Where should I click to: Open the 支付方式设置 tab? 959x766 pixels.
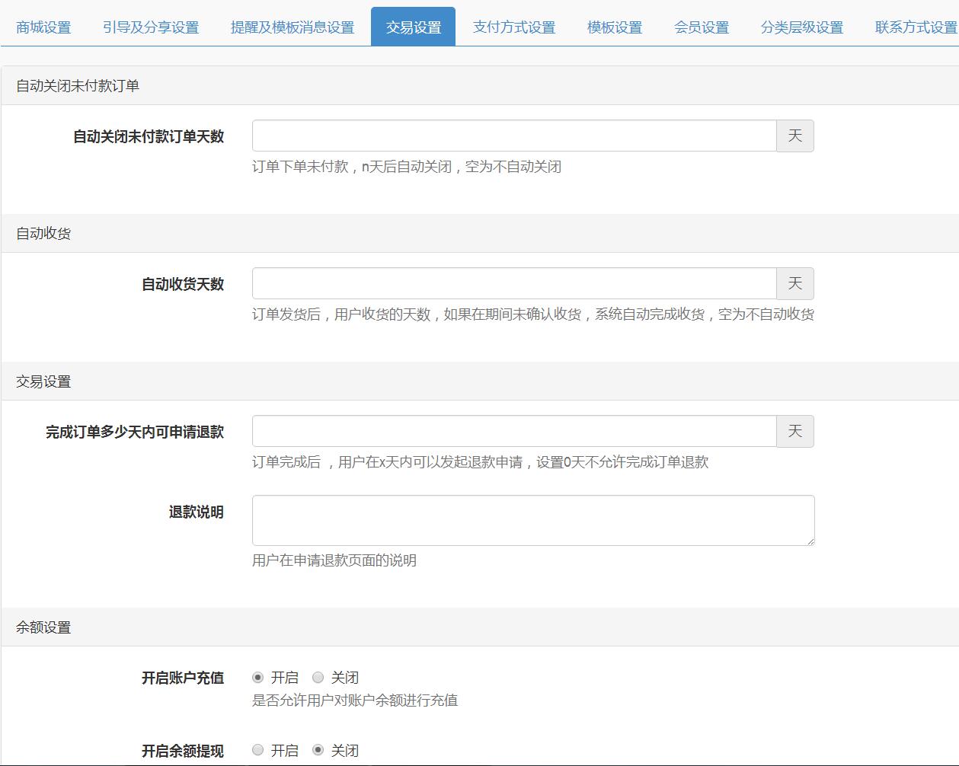[x=513, y=27]
